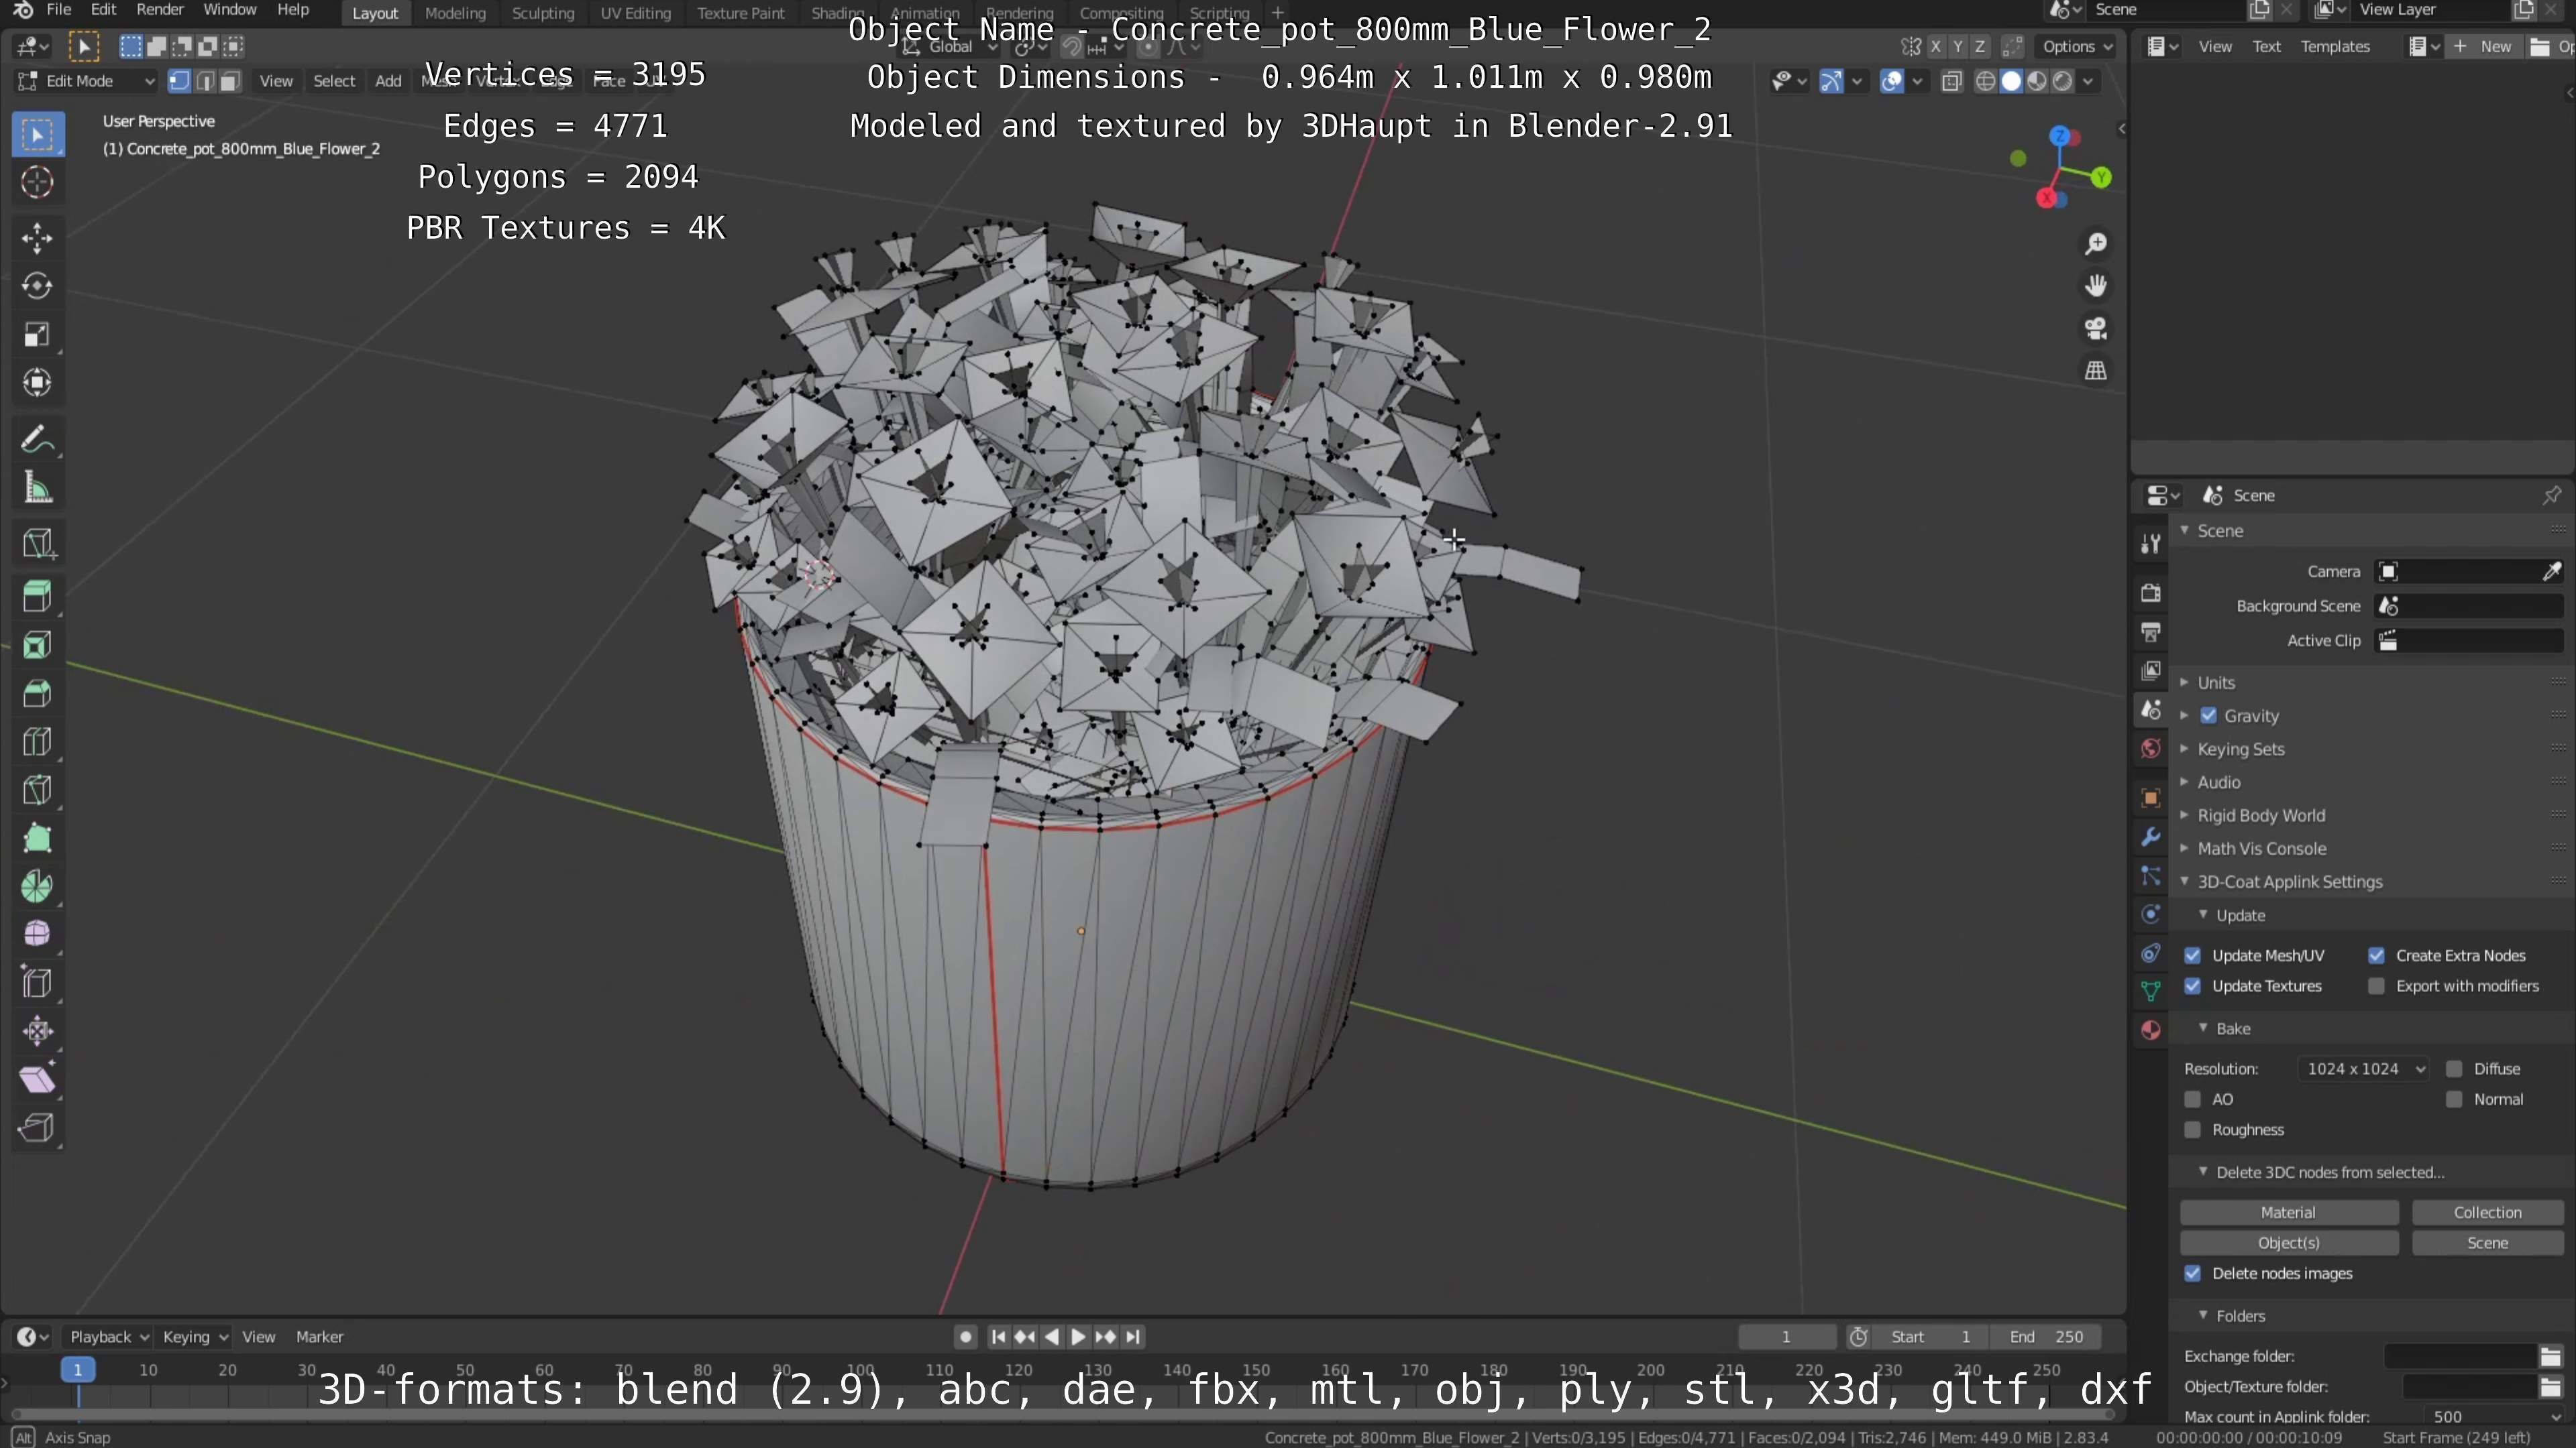Viewport: 2576px width, 1448px height.
Task: Switch to the Modeling workspace tab
Action: [x=455, y=13]
